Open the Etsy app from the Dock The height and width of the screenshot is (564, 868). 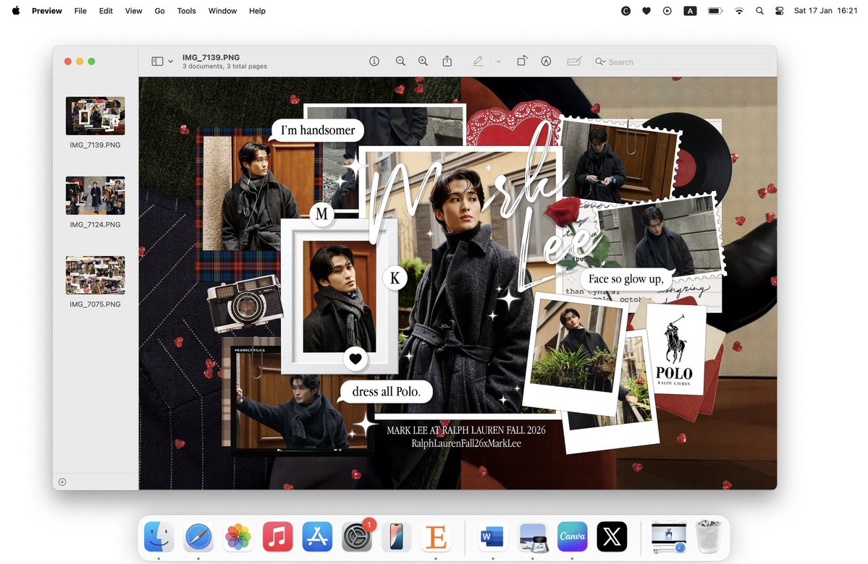pos(437,537)
